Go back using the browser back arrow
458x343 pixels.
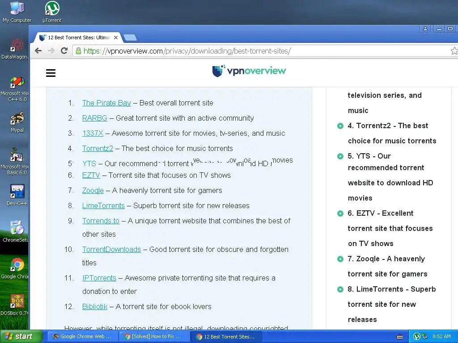[x=38, y=51]
